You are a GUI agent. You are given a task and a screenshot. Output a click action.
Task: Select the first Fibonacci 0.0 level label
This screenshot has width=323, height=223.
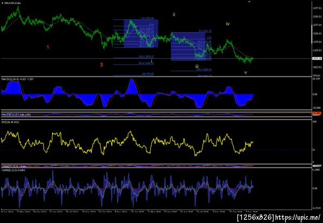(148, 18)
